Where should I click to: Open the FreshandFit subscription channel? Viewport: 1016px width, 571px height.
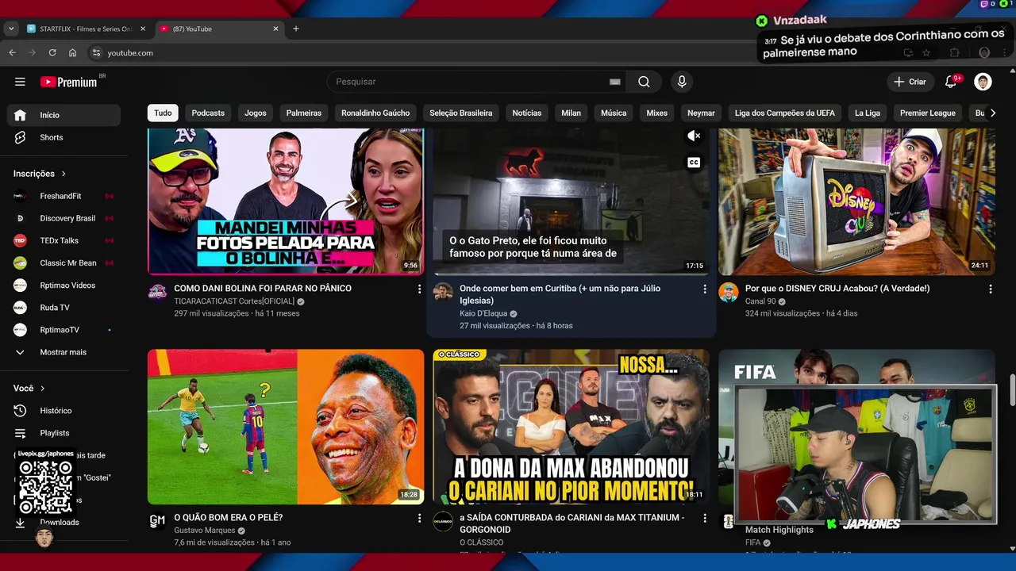point(64,196)
